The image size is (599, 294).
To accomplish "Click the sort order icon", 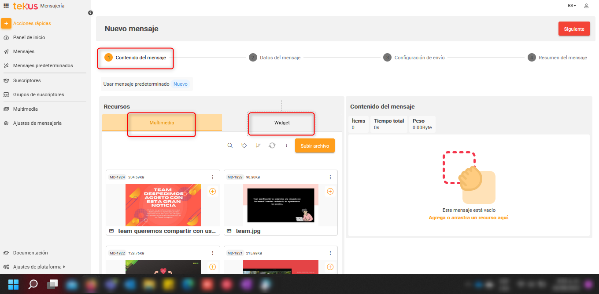I will tap(258, 145).
